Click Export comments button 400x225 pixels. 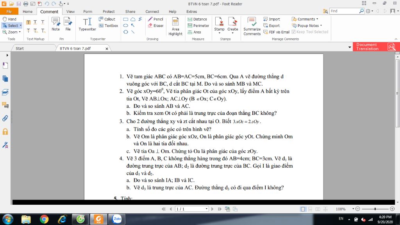coord(271,25)
